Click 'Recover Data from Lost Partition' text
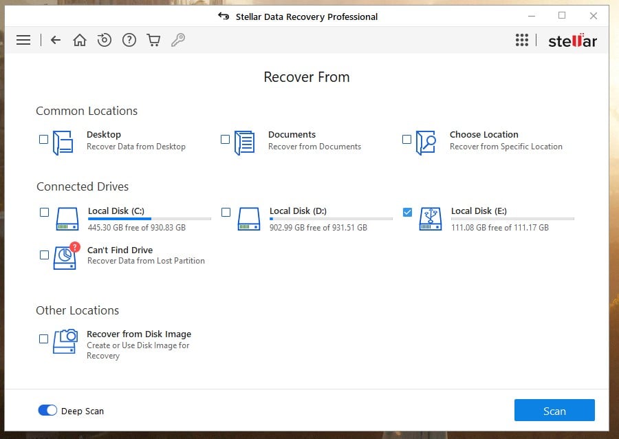This screenshot has width=619, height=439. point(146,261)
